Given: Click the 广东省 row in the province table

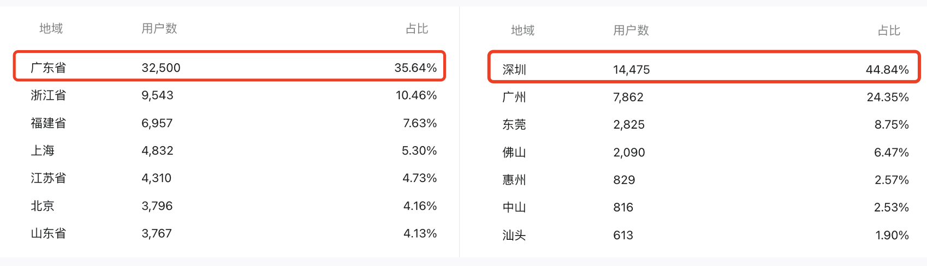Looking at the screenshot, I should click(x=49, y=68).
